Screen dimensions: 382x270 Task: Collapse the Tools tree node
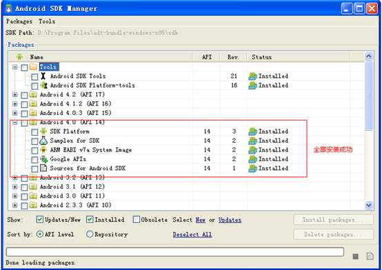(15, 67)
